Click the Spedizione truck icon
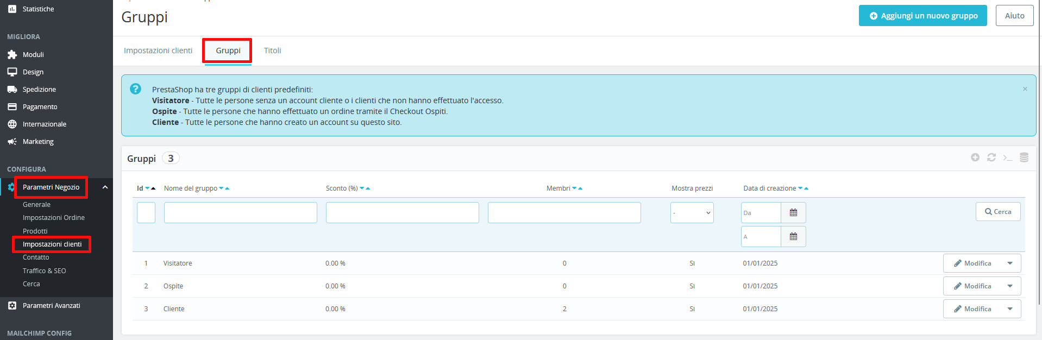1042x340 pixels. click(12, 90)
